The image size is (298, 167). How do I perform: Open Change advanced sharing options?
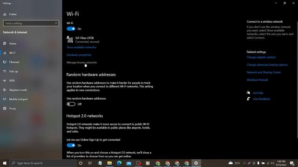[x=267, y=65]
